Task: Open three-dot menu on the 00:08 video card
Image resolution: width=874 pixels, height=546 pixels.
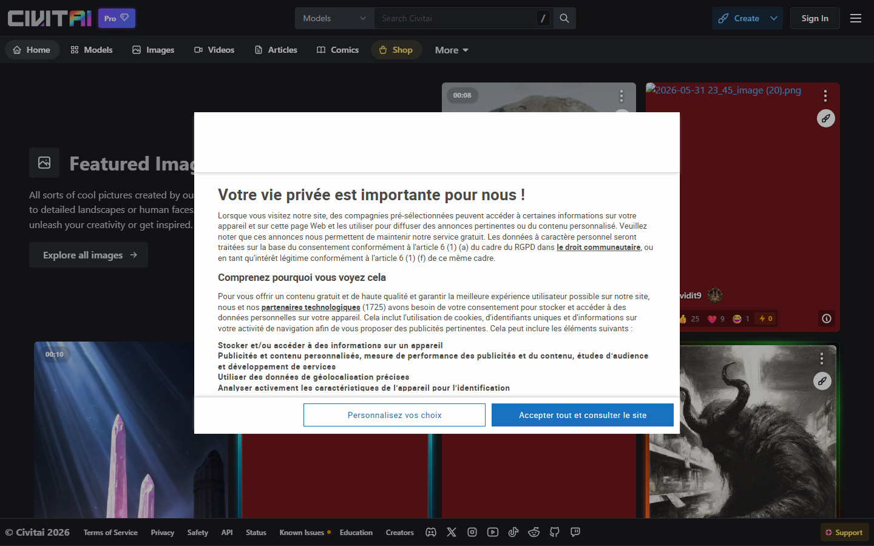Action: tap(621, 95)
